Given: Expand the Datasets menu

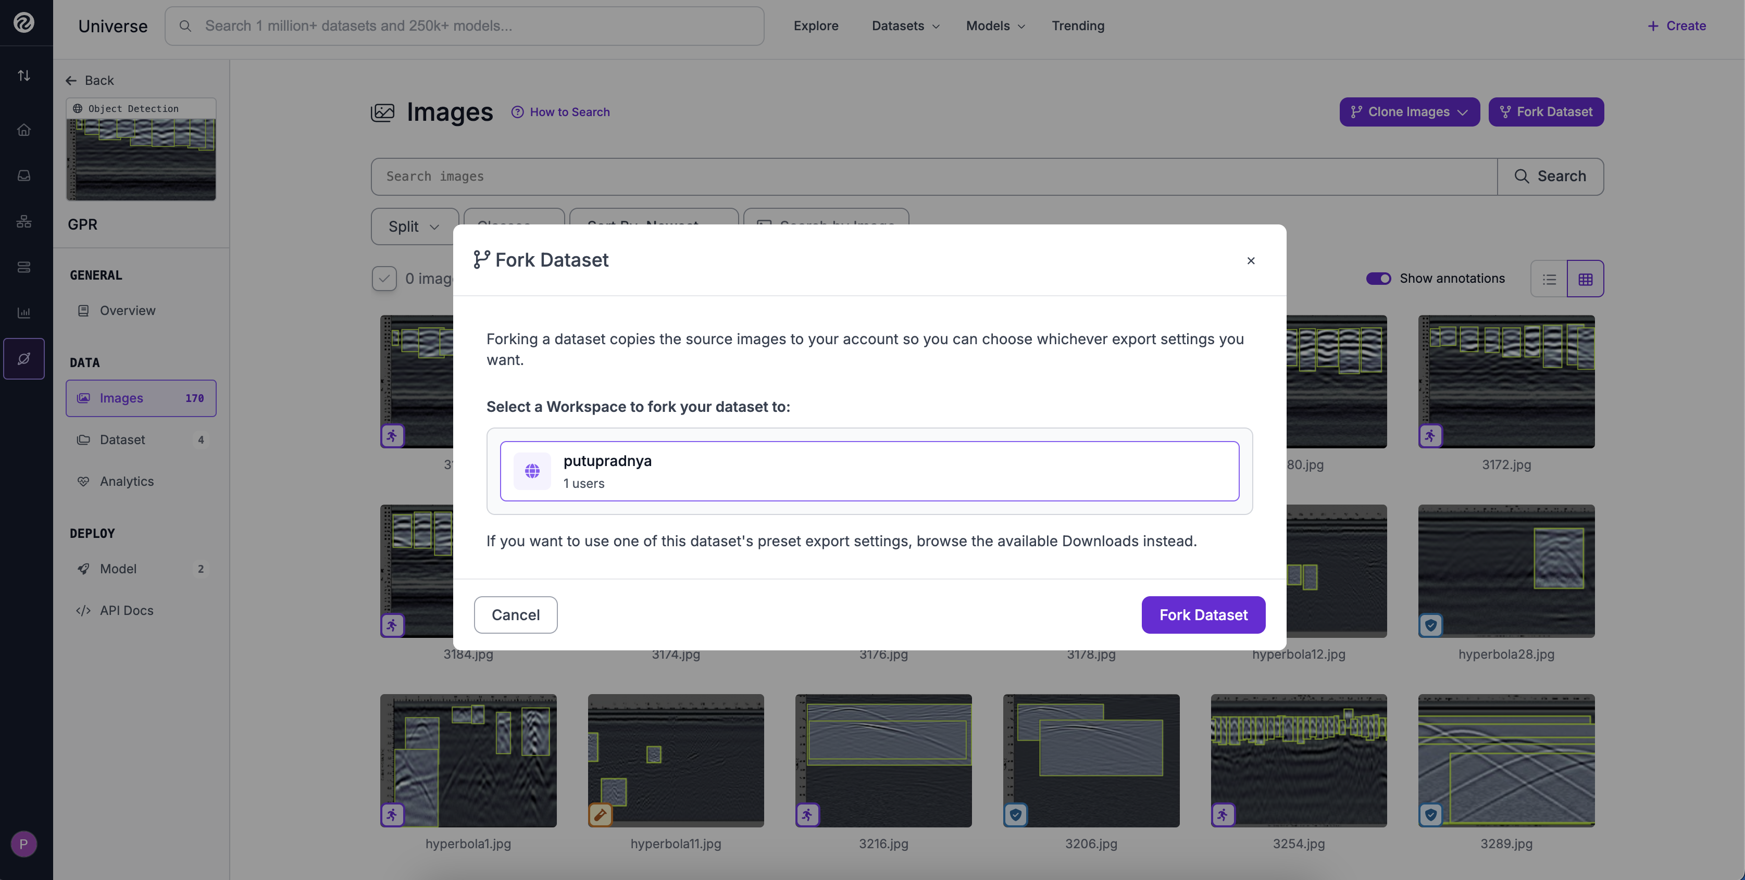Looking at the screenshot, I should click(x=906, y=26).
